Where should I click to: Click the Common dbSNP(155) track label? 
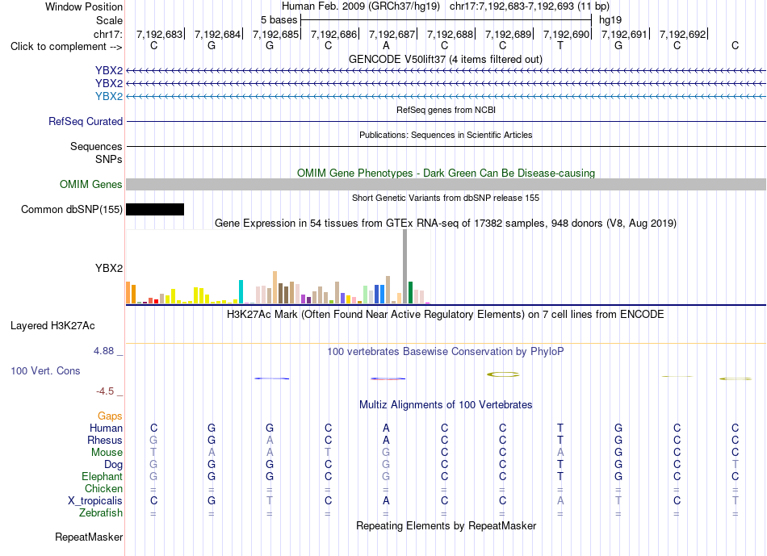pyautogui.click(x=71, y=209)
